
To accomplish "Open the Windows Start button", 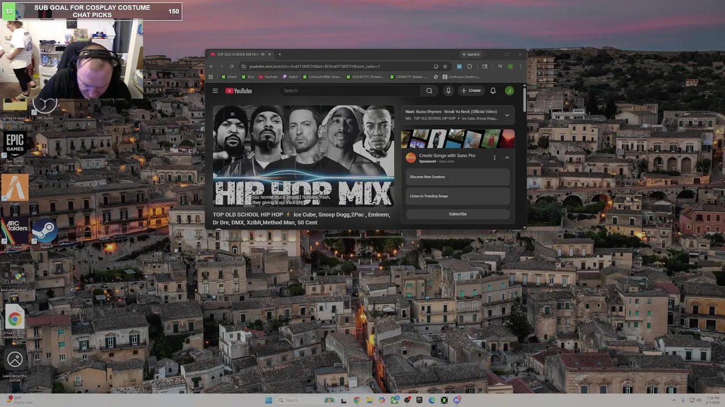I will point(268,400).
